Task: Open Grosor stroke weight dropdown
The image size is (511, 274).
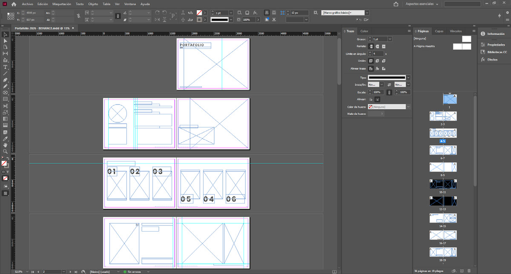Action: [390, 39]
